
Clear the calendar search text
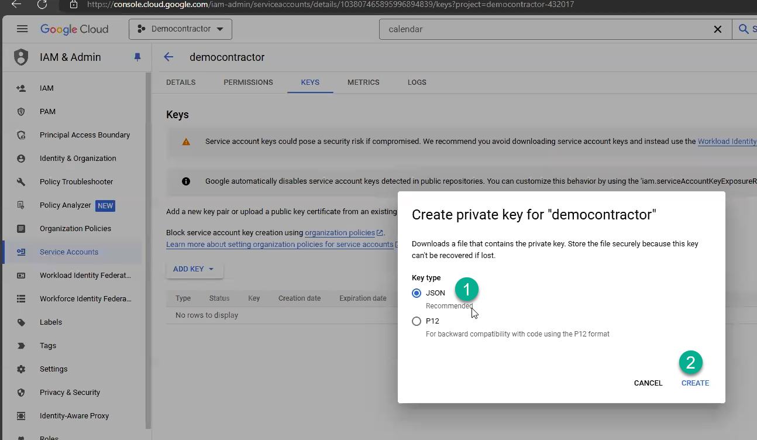pyautogui.click(x=717, y=29)
